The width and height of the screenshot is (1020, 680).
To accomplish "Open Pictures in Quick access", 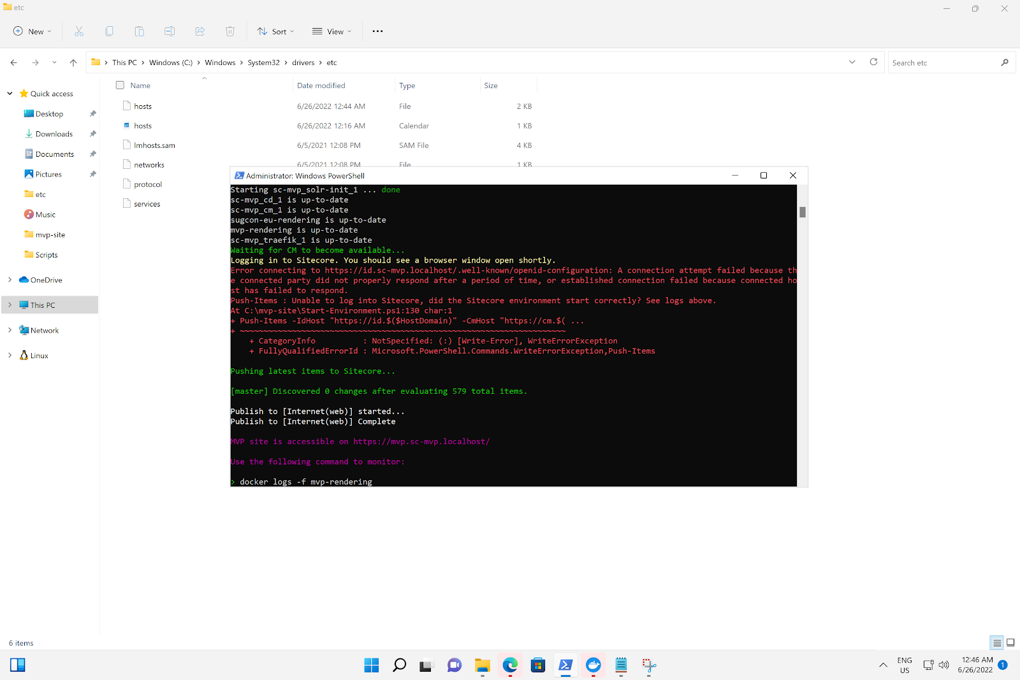I will 48,174.
